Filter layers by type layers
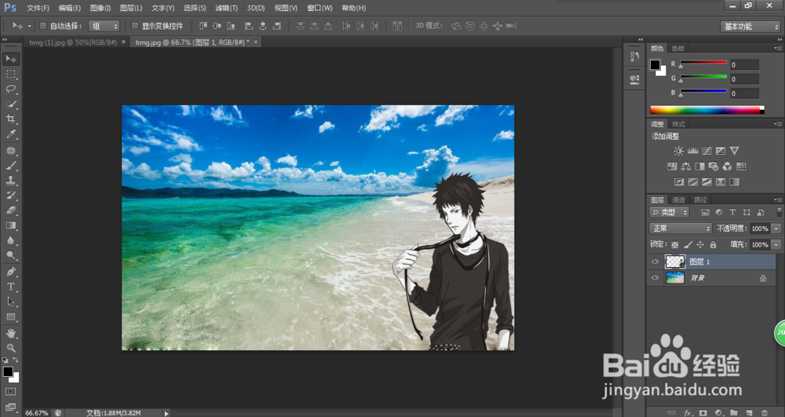The width and height of the screenshot is (785, 417). point(732,212)
